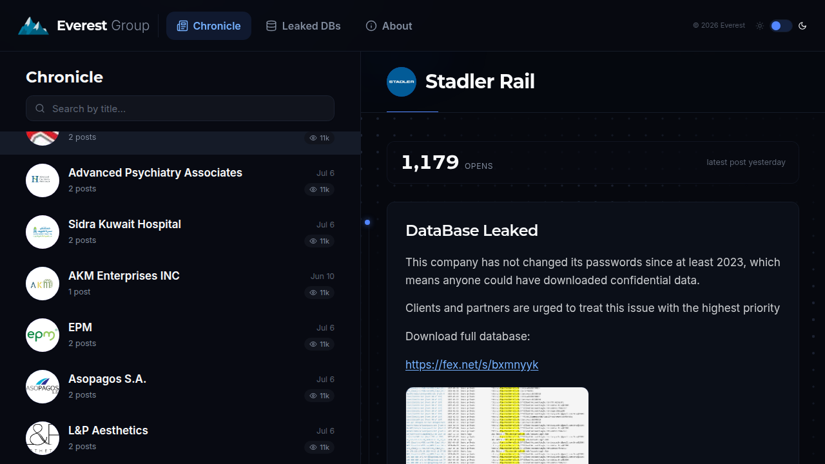The height and width of the screenshot is (464, 825).
Task: Click the green EPM logo
Action: 43,335
